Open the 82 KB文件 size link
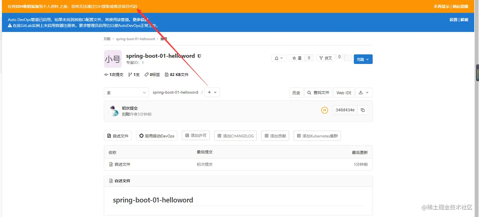479x217 pixels. [177, 75]
